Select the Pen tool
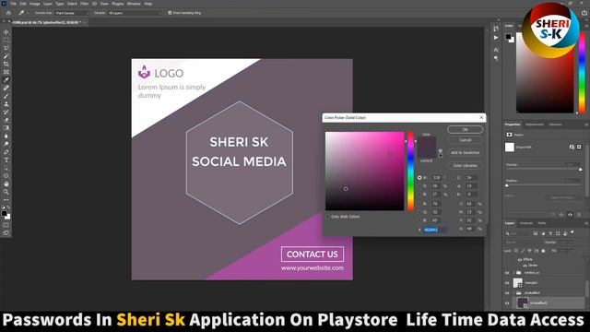 coord(6,152)
